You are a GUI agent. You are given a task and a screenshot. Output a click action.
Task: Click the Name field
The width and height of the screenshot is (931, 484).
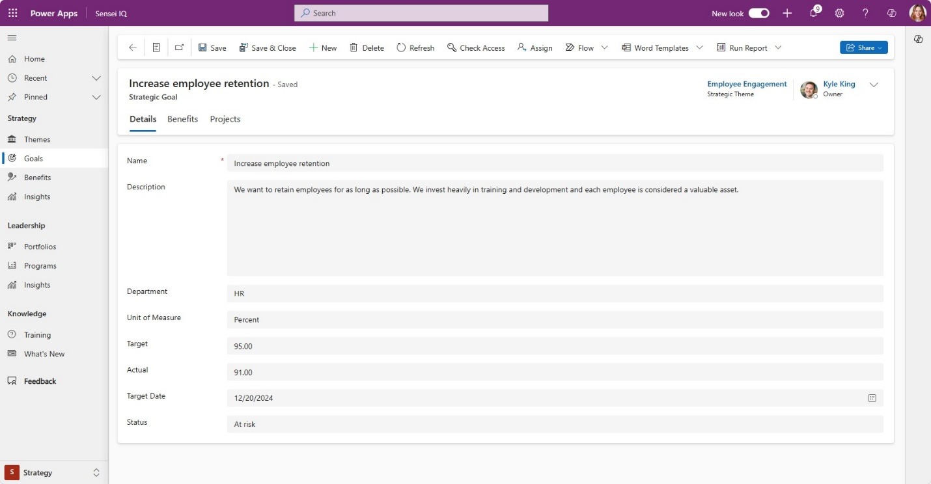[x=555, y=163]
